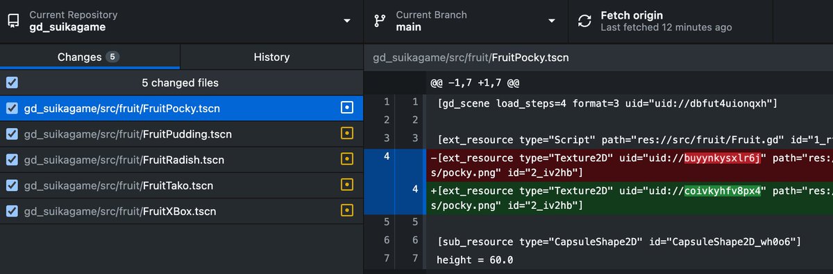This screenshot has height=274, width=833.
Task: Uncheck the FruitXBox.tscn file checkbox
Action: 12,211
